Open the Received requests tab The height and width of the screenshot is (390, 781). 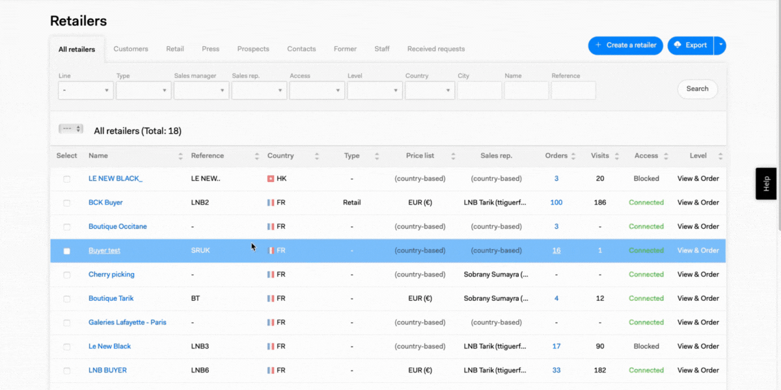tap(436, 49)
